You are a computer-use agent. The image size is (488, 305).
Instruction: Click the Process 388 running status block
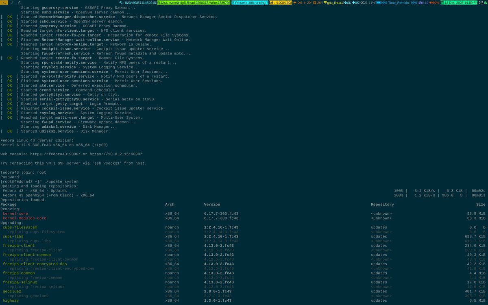250,2
